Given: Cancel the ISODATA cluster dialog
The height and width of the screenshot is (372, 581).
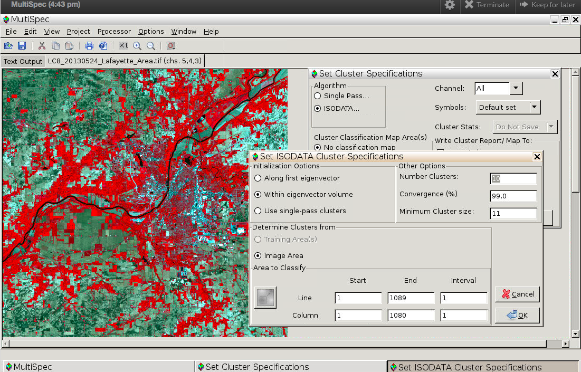Looking at the screenshot, I should pos(517,294).
